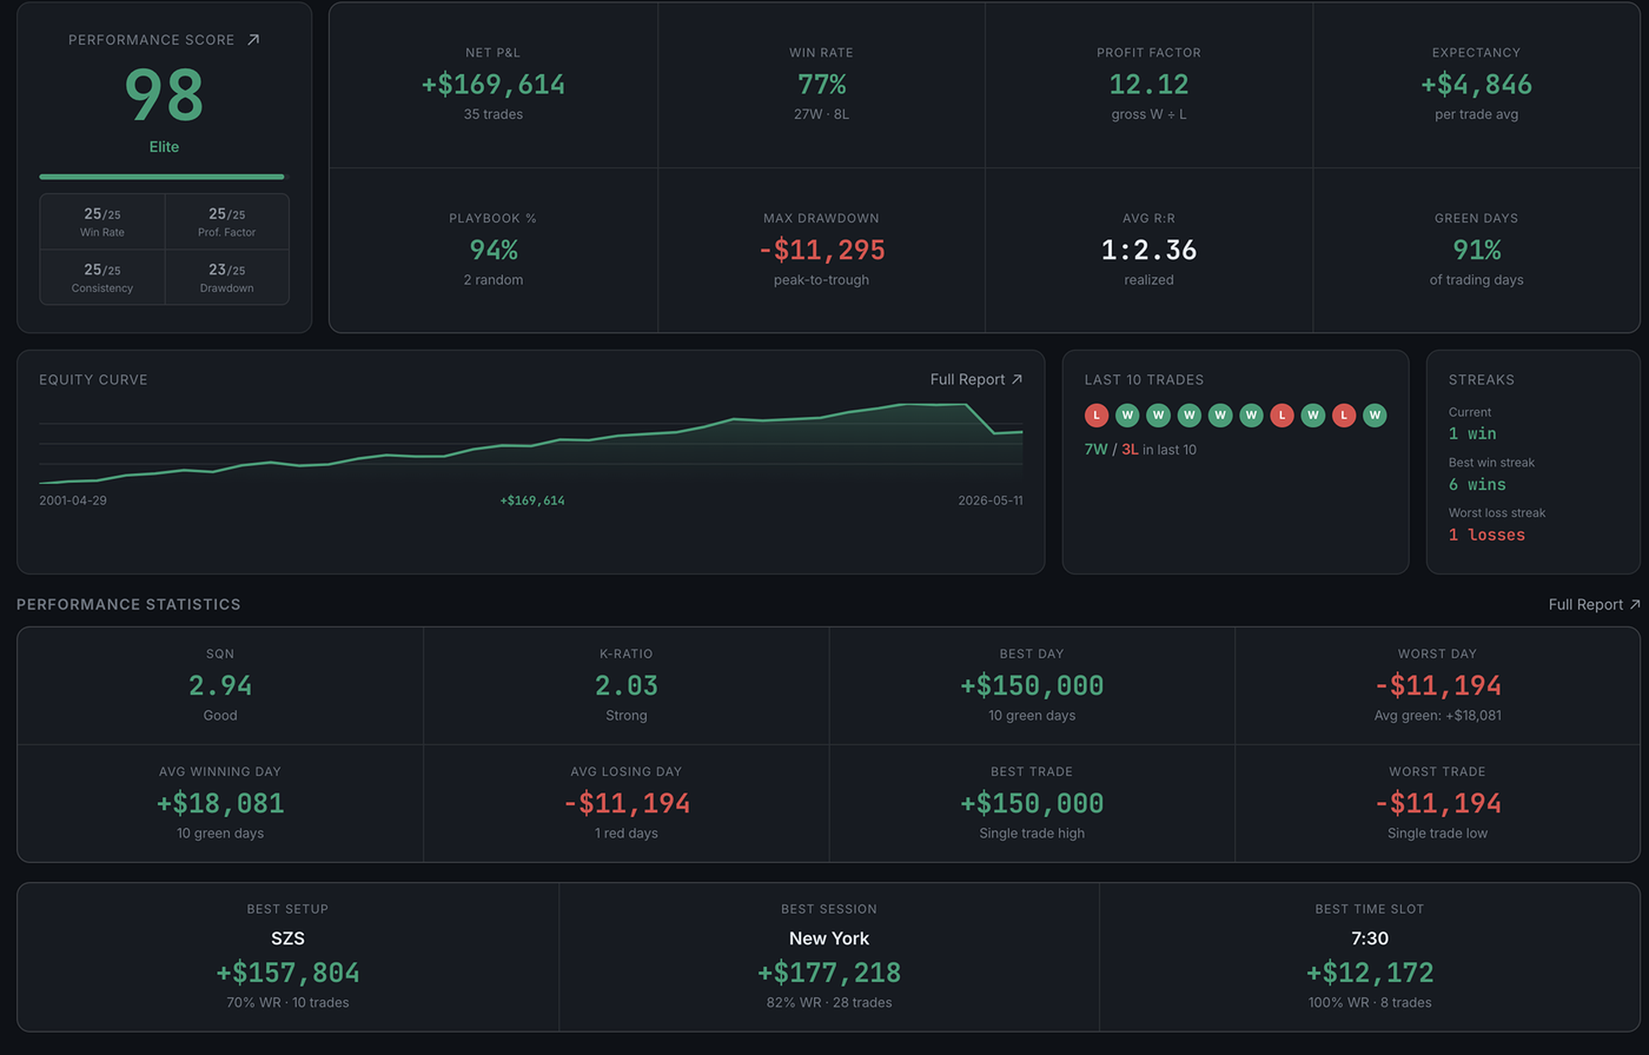This screenshot has width=1649, height=1055.
Task: Click the Playbook % 94% value
Action: [x=494, y=250]
